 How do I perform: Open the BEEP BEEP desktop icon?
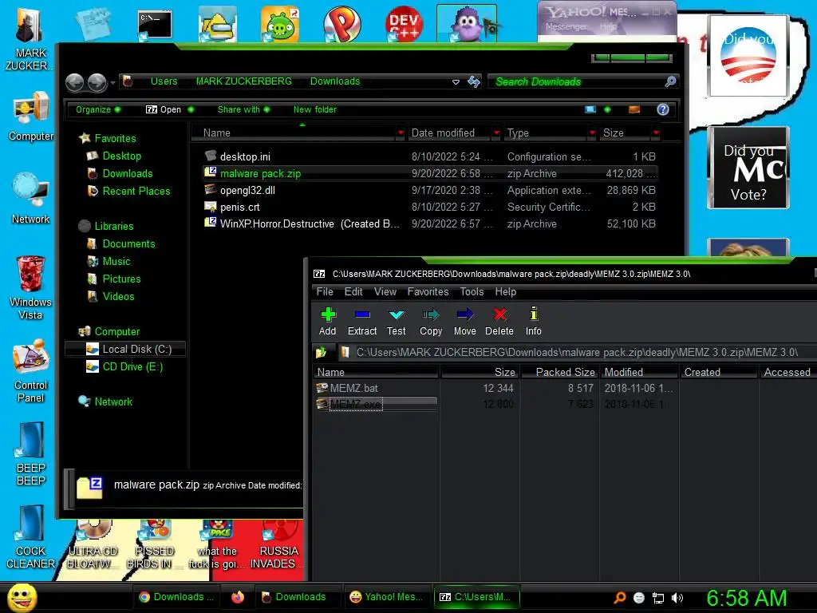click(x=31, y=454)
